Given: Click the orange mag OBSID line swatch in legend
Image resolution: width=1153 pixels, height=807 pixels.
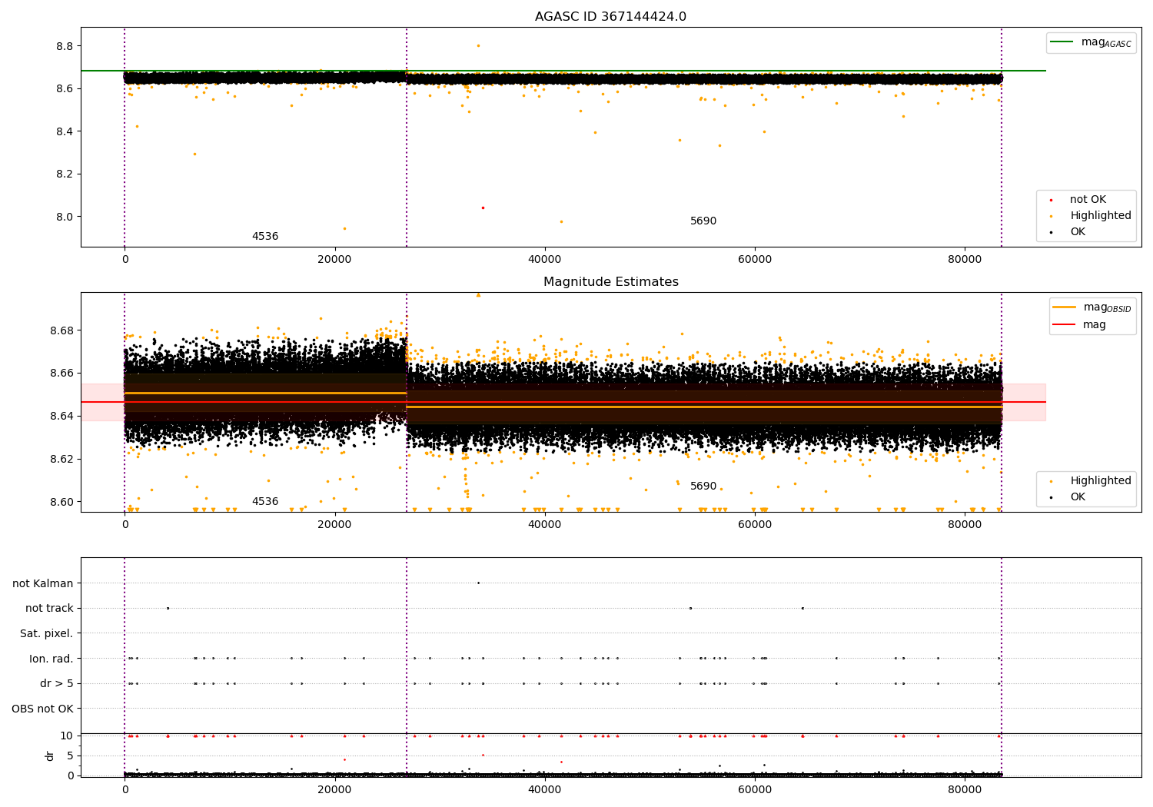Looking at the screenshot, I should pyautogui.click(x=1065, y=307).
